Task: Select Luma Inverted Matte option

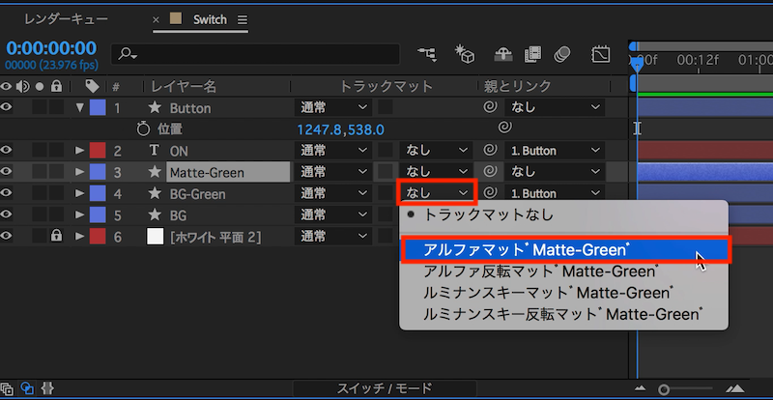Action: 563,314
